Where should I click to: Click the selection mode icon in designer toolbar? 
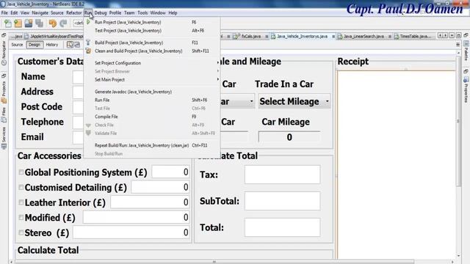click(70, 45)
